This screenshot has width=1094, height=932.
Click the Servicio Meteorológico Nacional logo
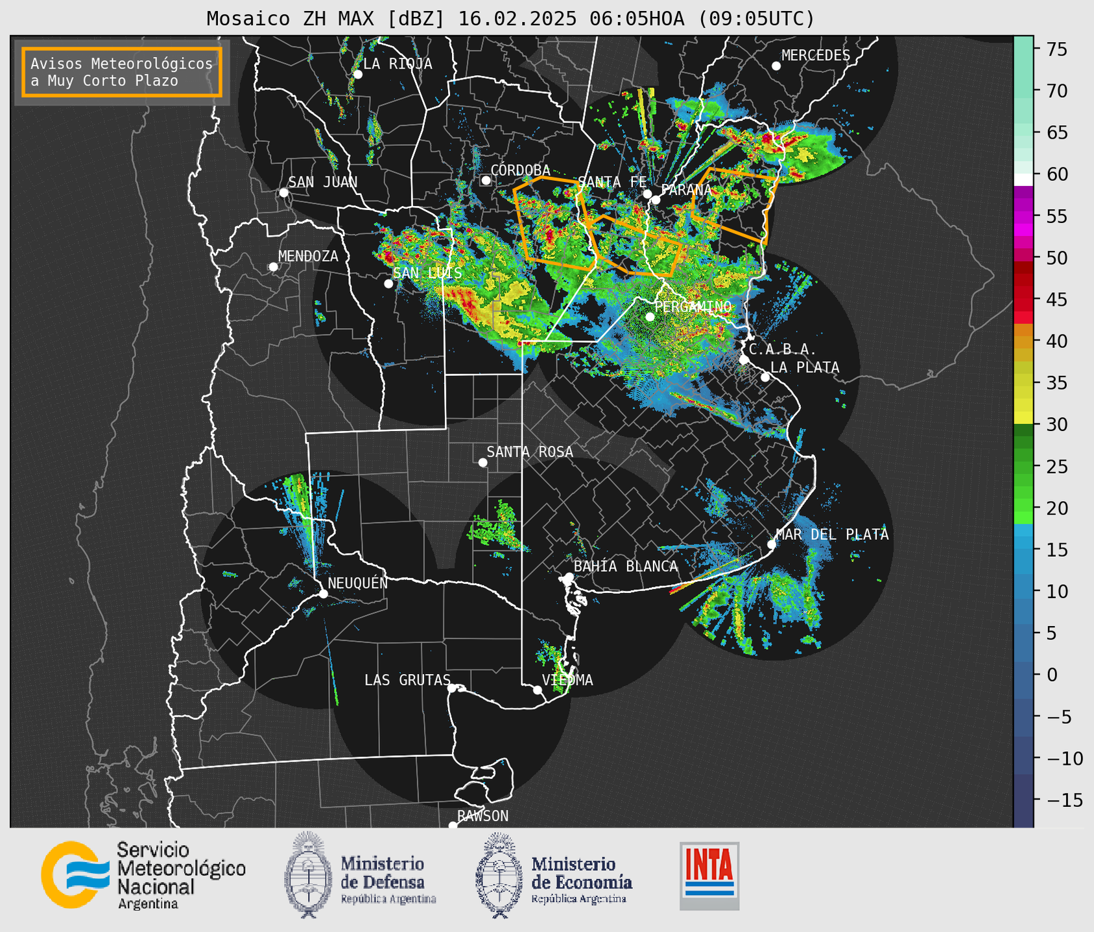click(x=143, y=875)
